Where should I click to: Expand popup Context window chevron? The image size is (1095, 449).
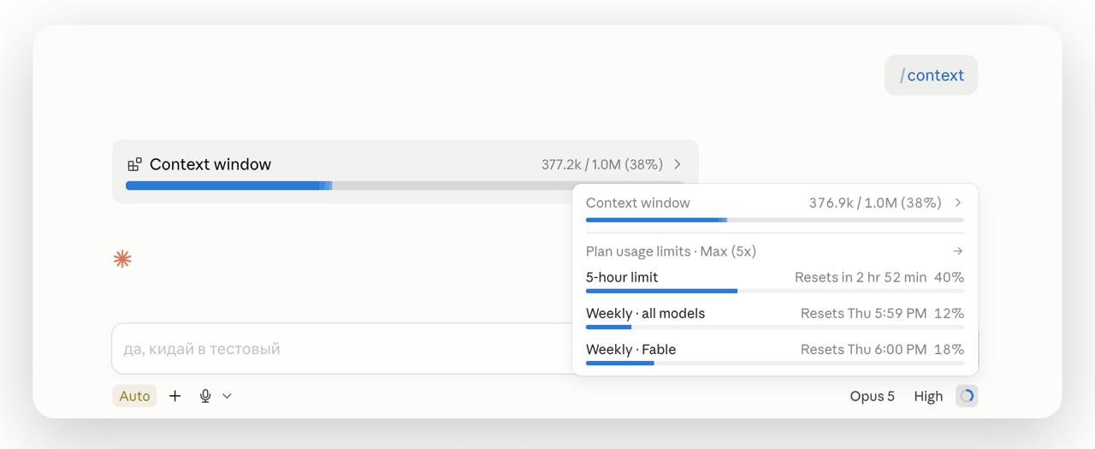point(958,203)
